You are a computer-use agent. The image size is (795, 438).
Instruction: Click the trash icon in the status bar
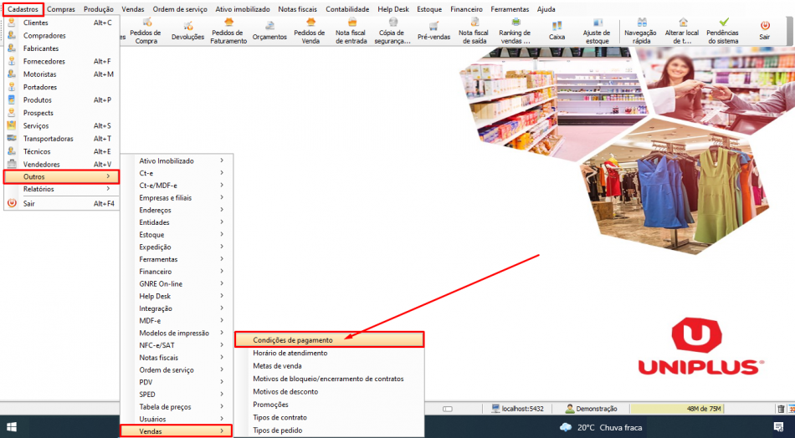click(x=781, y=409)
